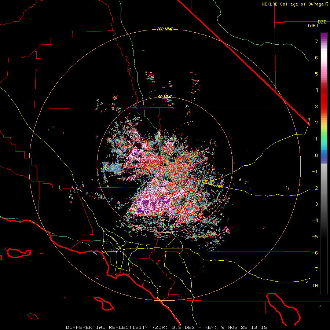Image resolution: width=330 pixels, height=330 pixels.
Task: Click the KEYX radar site dot at center
Action: 165,164
